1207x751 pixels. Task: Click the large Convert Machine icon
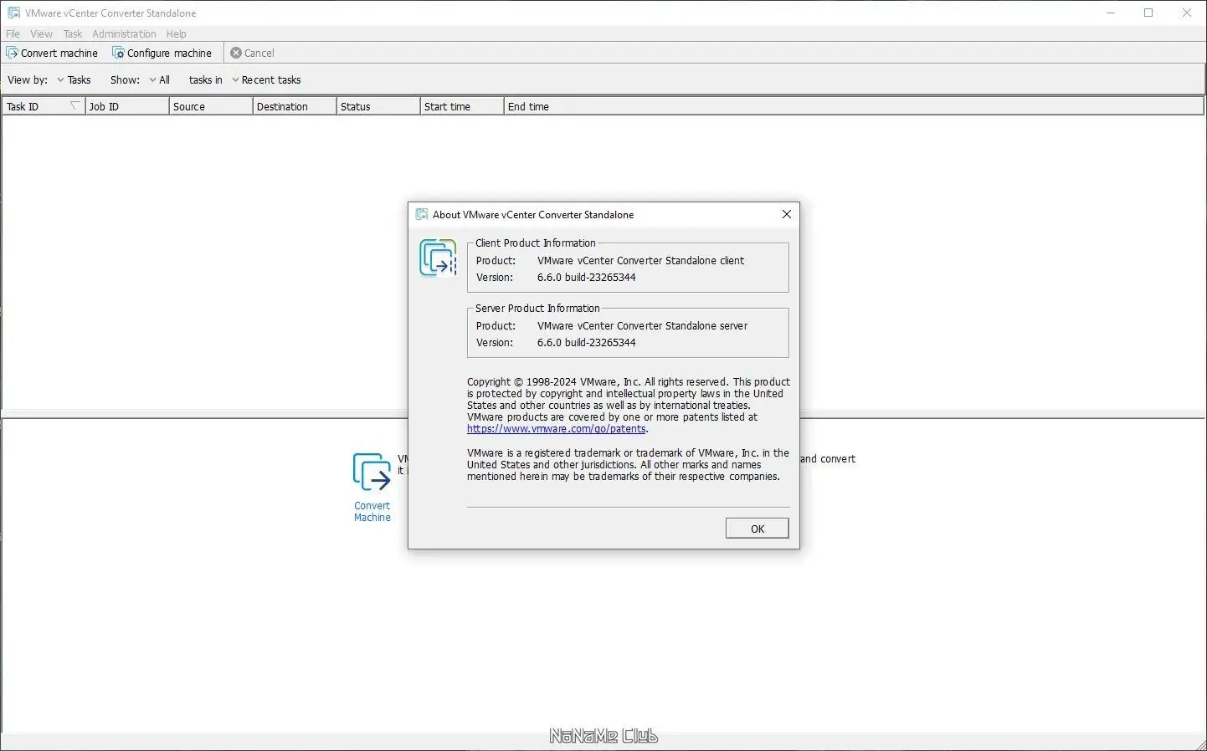pos(372,472)
